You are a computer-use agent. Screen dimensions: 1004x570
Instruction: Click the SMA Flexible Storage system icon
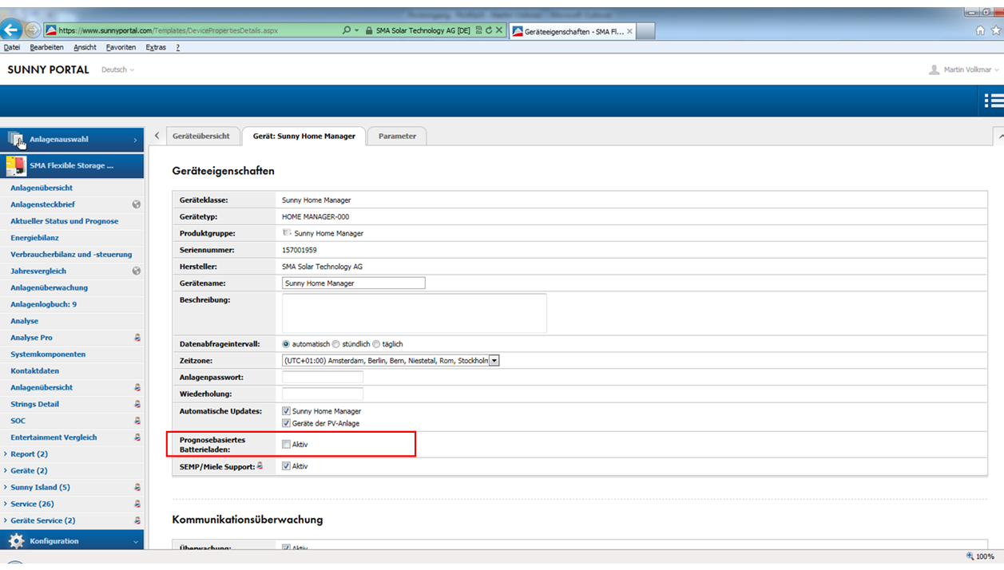coord(16,166)
